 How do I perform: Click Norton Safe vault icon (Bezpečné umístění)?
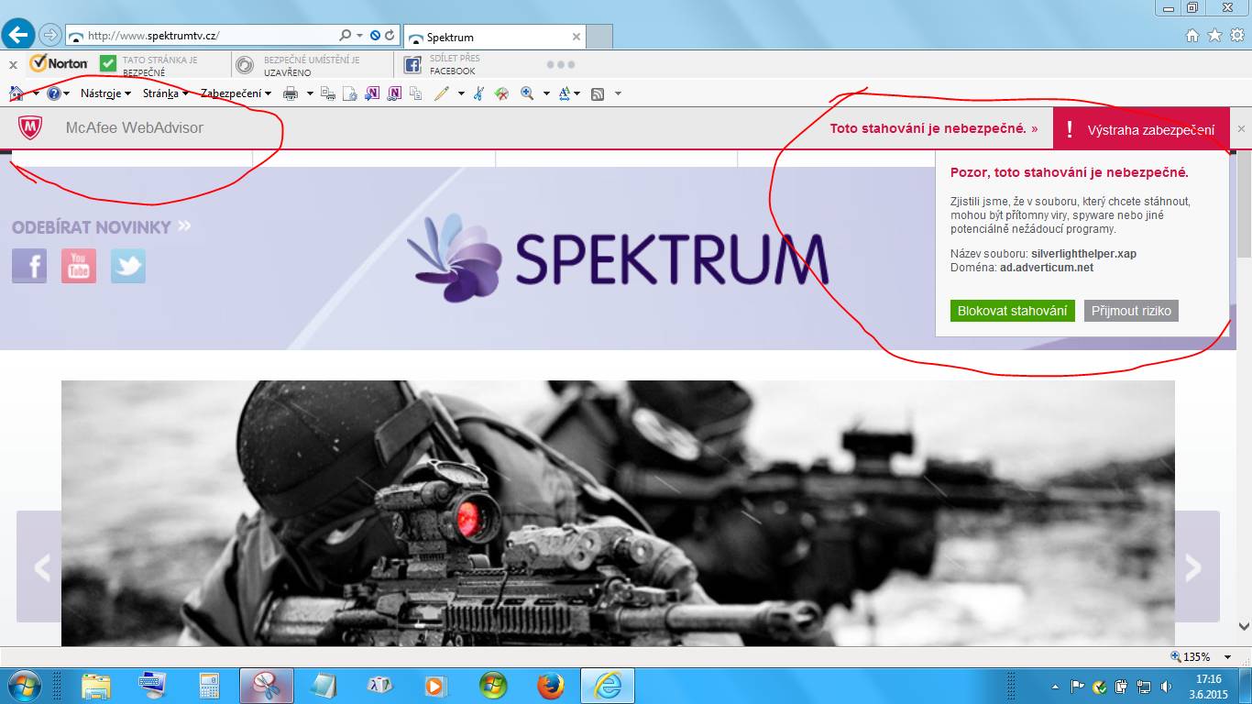click(x=245, y=64)
